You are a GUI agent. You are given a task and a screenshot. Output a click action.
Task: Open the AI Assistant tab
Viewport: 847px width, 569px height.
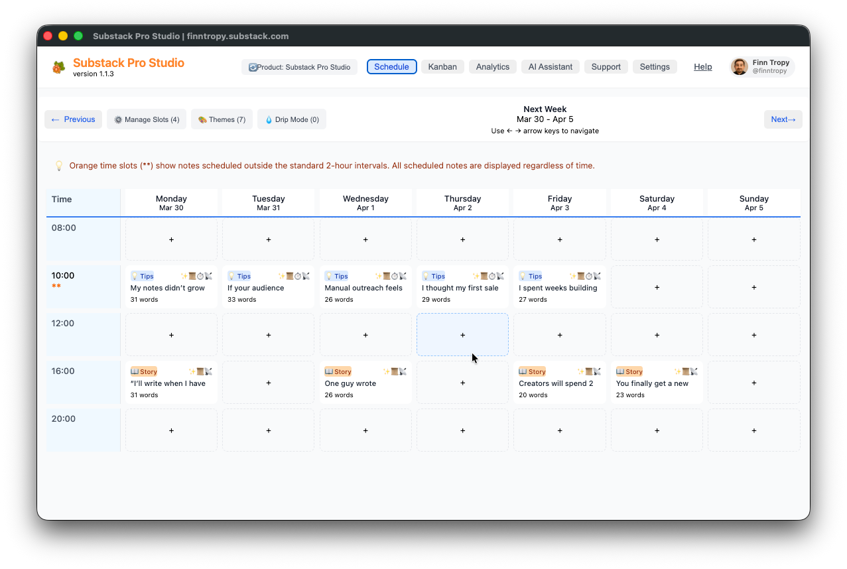coord(551,67)
